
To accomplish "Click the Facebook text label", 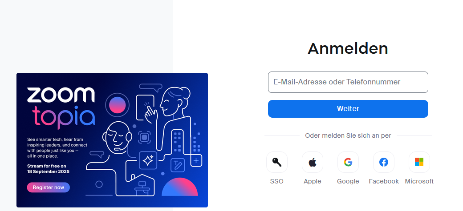I will pos(384,182).
